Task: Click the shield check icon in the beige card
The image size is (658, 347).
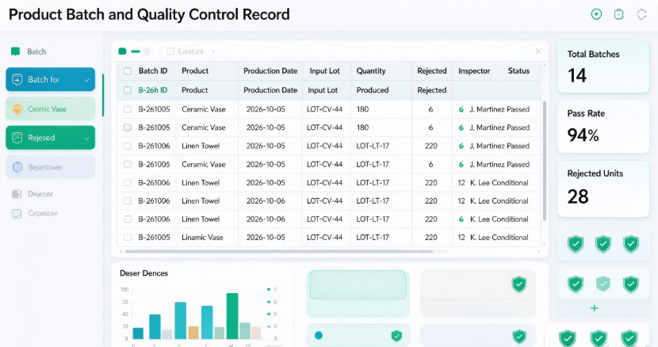Action: pos(519,284)
